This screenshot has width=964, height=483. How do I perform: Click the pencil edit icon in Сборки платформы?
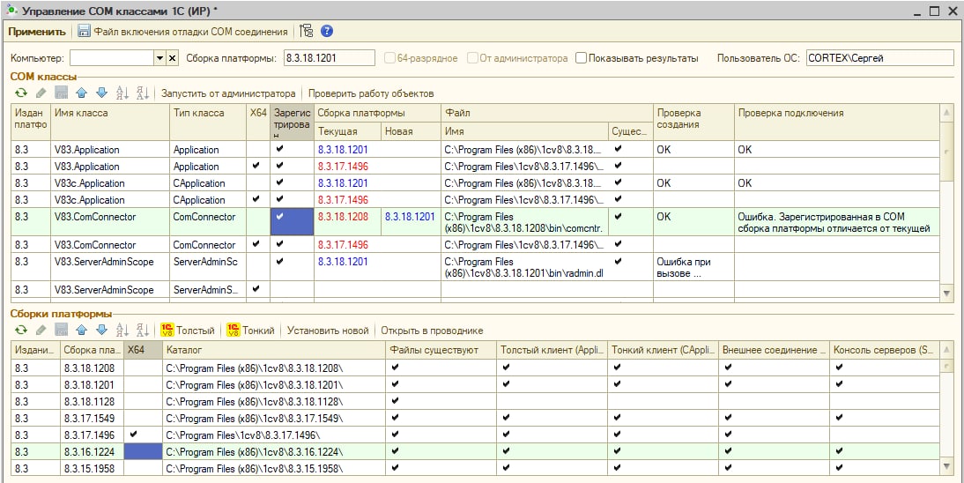pyautogui.click(x=41, y=331)
